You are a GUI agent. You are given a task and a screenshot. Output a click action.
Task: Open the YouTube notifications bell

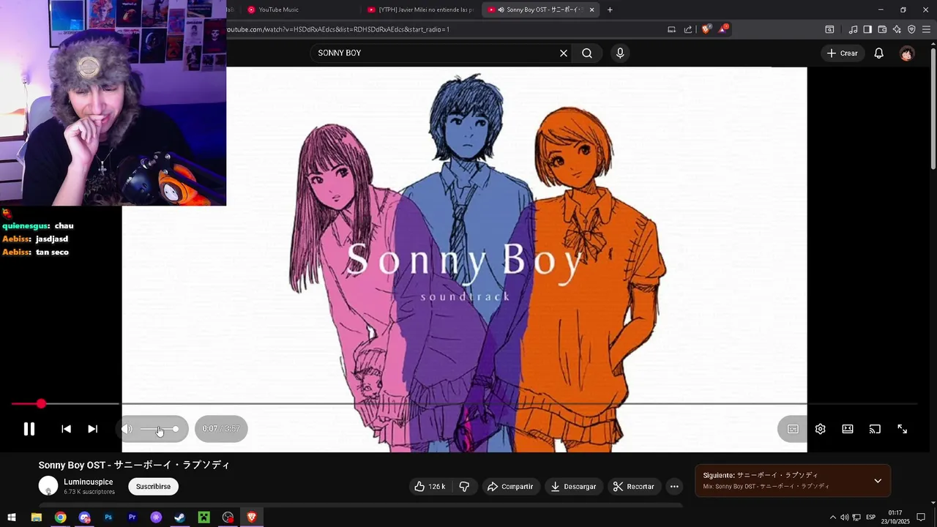point(879,53)
